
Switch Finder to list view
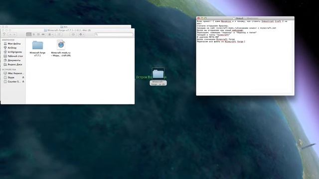tap(34, 34)
